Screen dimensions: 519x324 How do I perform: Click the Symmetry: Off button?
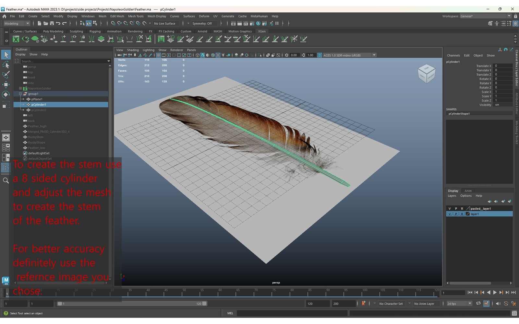click(202, 23)
